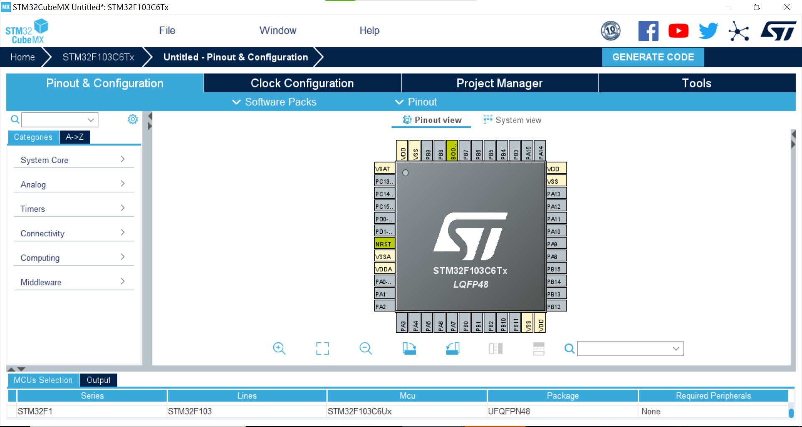
Task: Expand Computing category
Action: pos(74,258)
